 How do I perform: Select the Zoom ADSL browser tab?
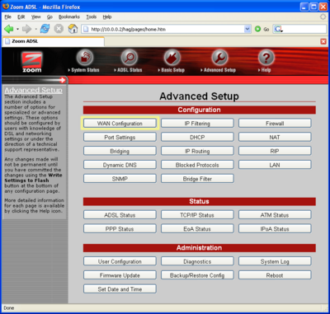click(x=54, y=41)
